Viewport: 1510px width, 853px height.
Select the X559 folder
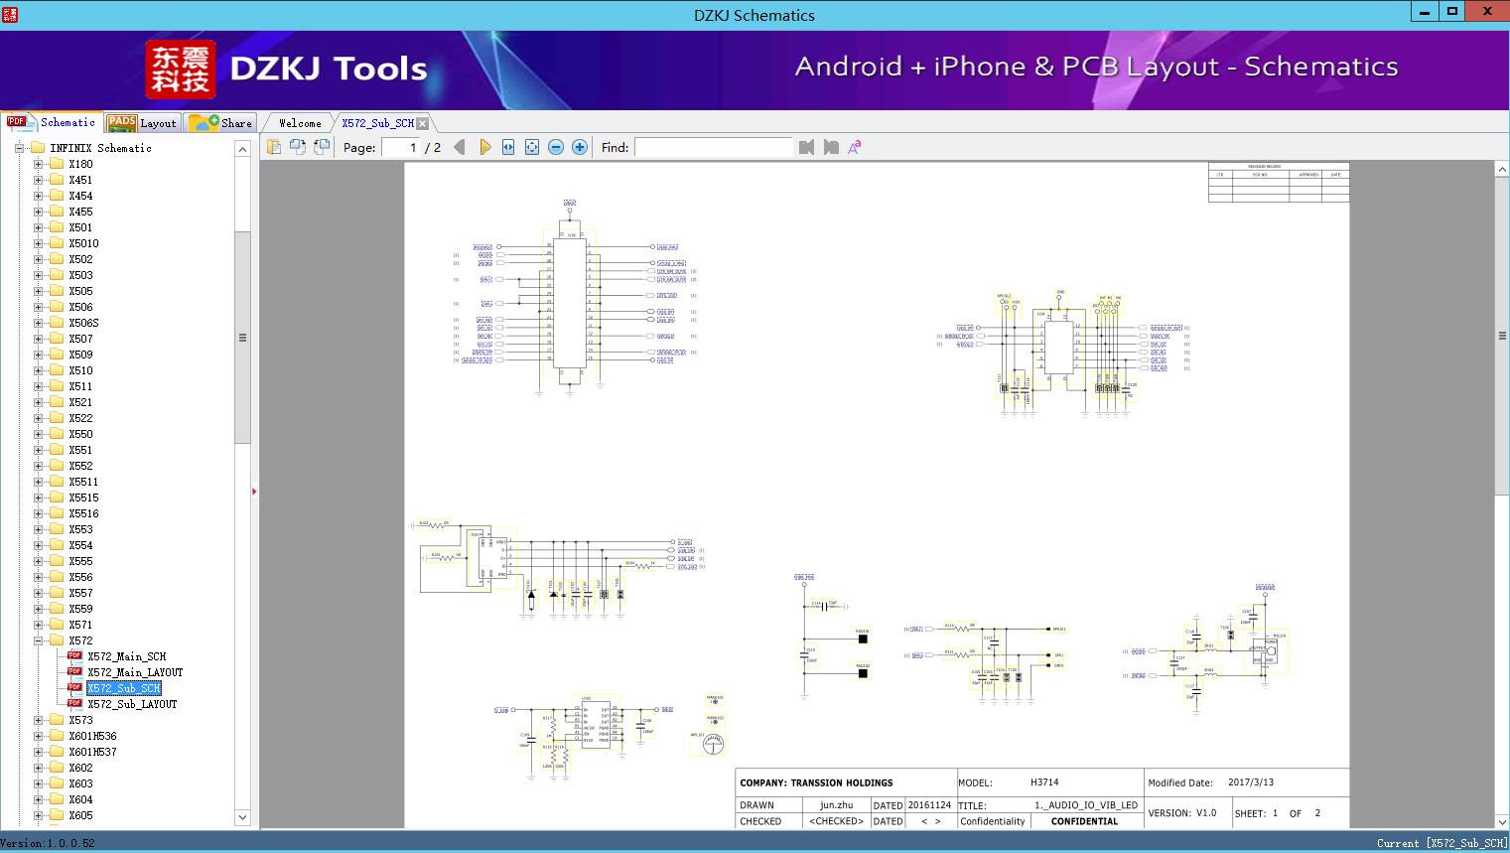click(x=80, y=609)
